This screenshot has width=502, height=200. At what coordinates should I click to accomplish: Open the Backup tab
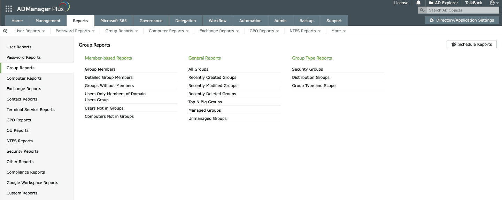tap(307, 21)
